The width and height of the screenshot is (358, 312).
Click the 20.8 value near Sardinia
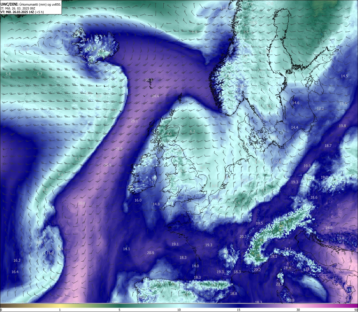click(x=291, y=301)
